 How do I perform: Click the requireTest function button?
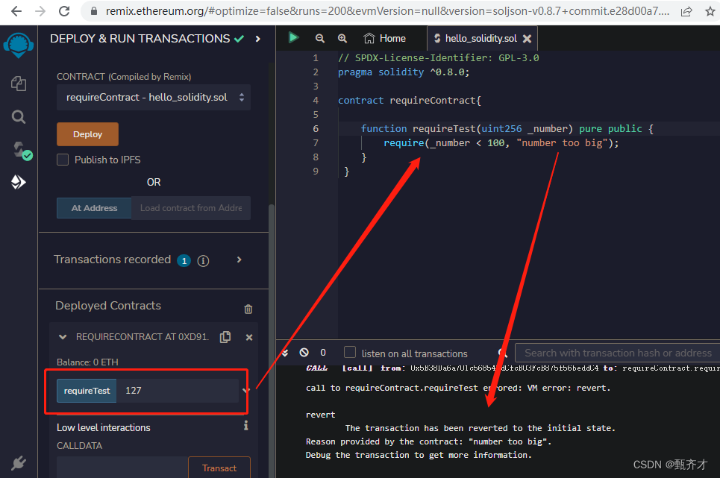87,391
